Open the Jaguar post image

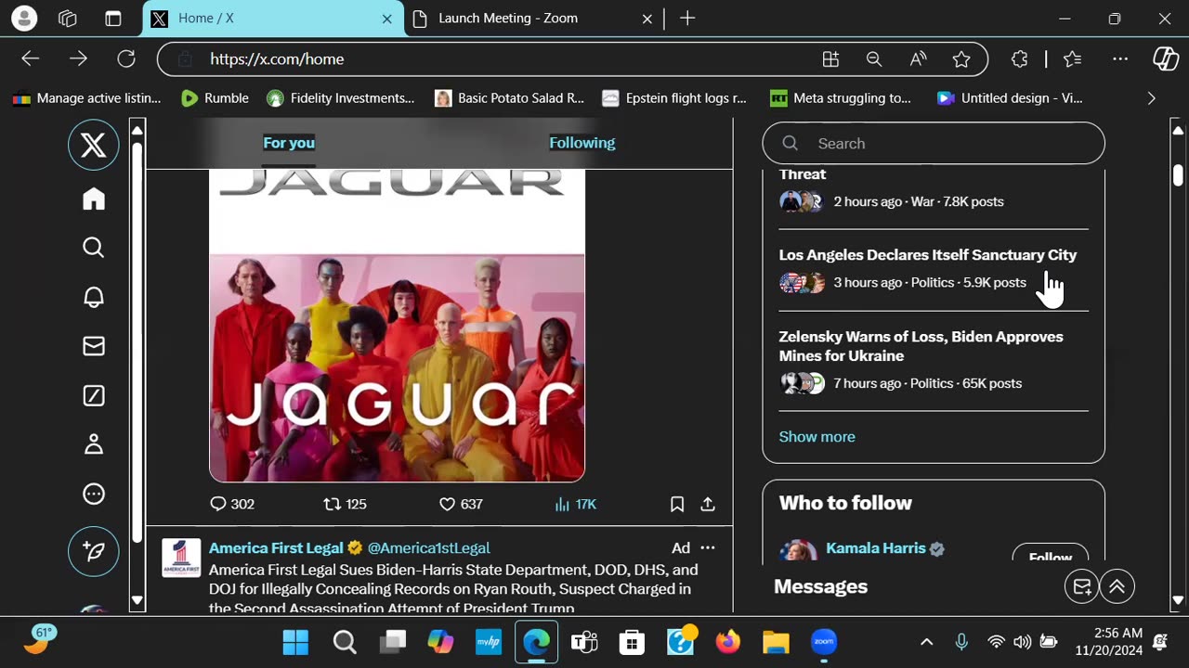point(397,325)
